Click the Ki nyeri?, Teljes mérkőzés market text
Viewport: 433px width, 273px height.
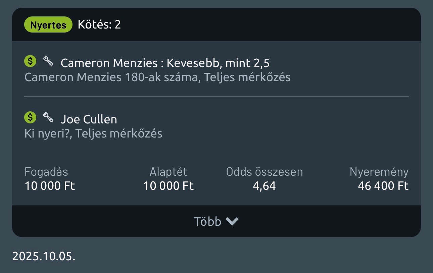point(93,134)
